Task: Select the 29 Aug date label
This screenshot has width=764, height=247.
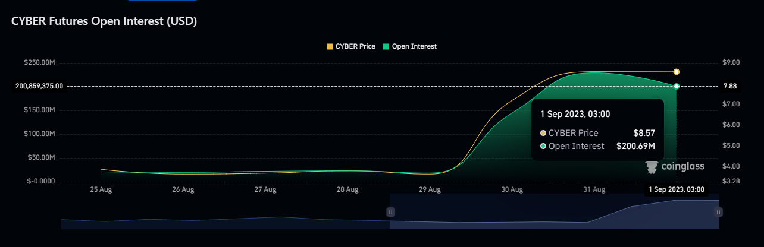Action: pos(430,190)
